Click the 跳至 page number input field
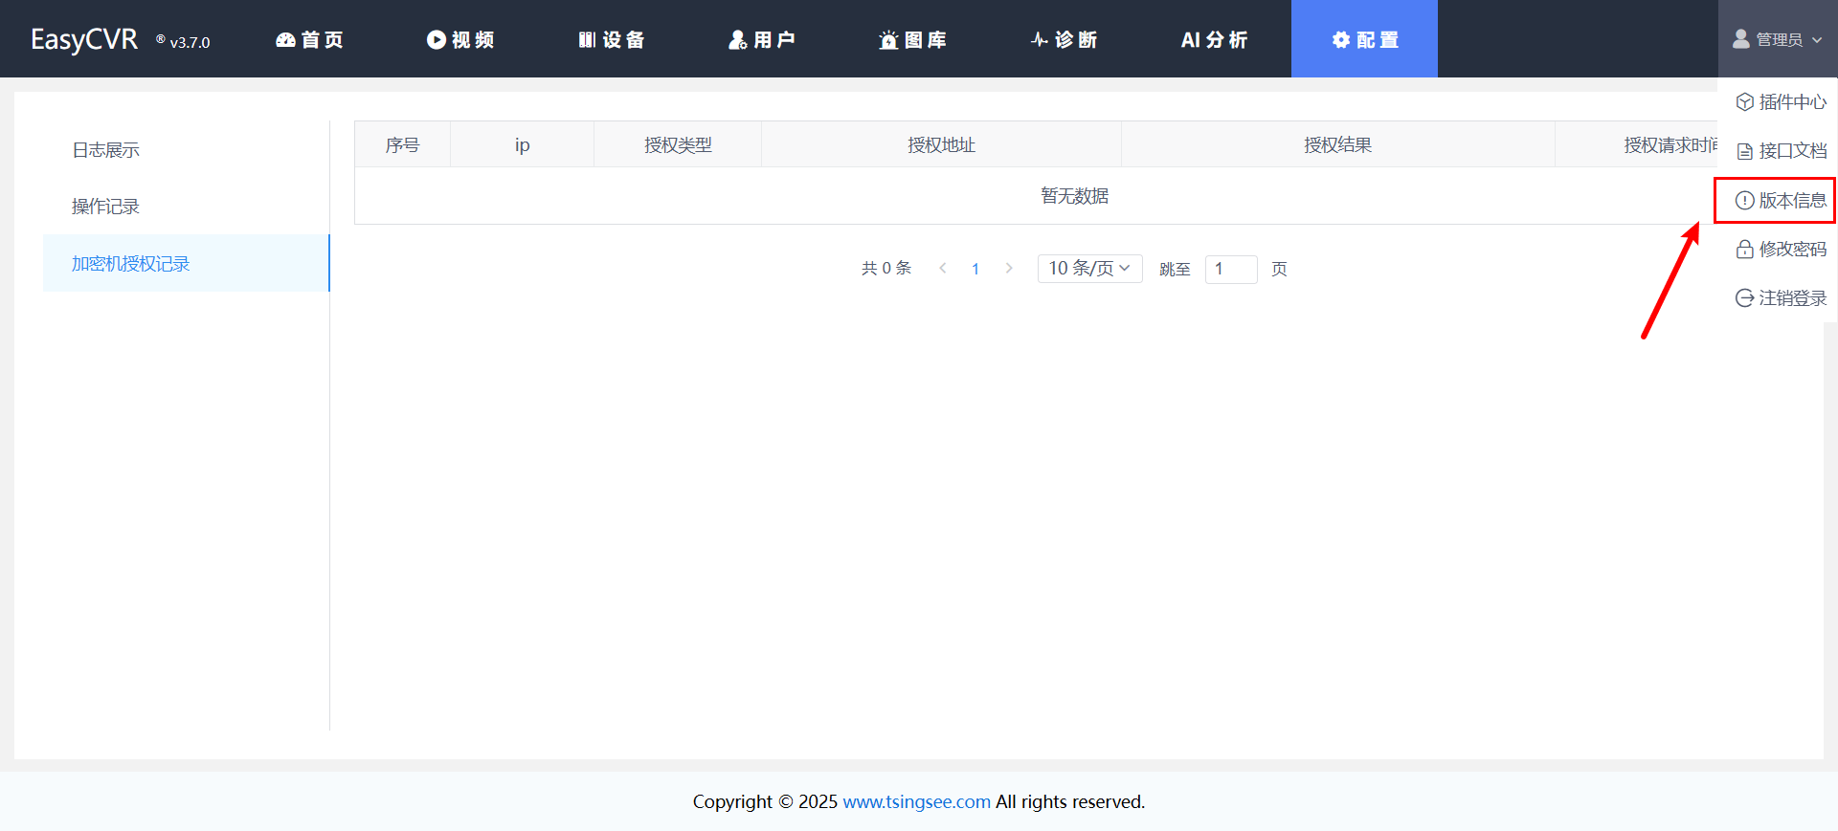 click(x=1230, y=270)
